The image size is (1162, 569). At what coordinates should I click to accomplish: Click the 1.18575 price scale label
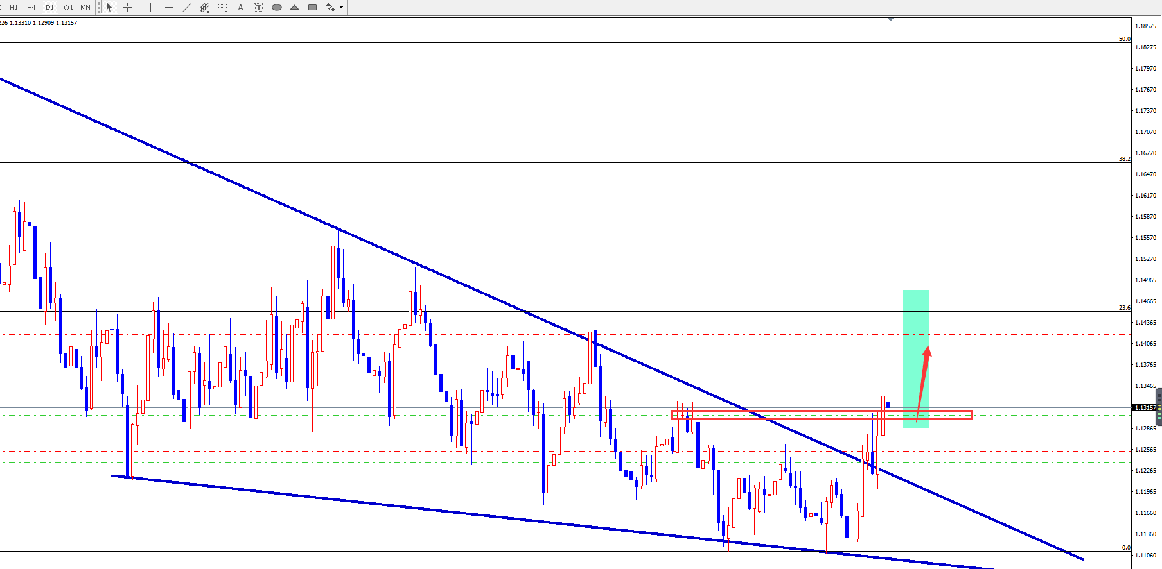[x=1145, y=26]
